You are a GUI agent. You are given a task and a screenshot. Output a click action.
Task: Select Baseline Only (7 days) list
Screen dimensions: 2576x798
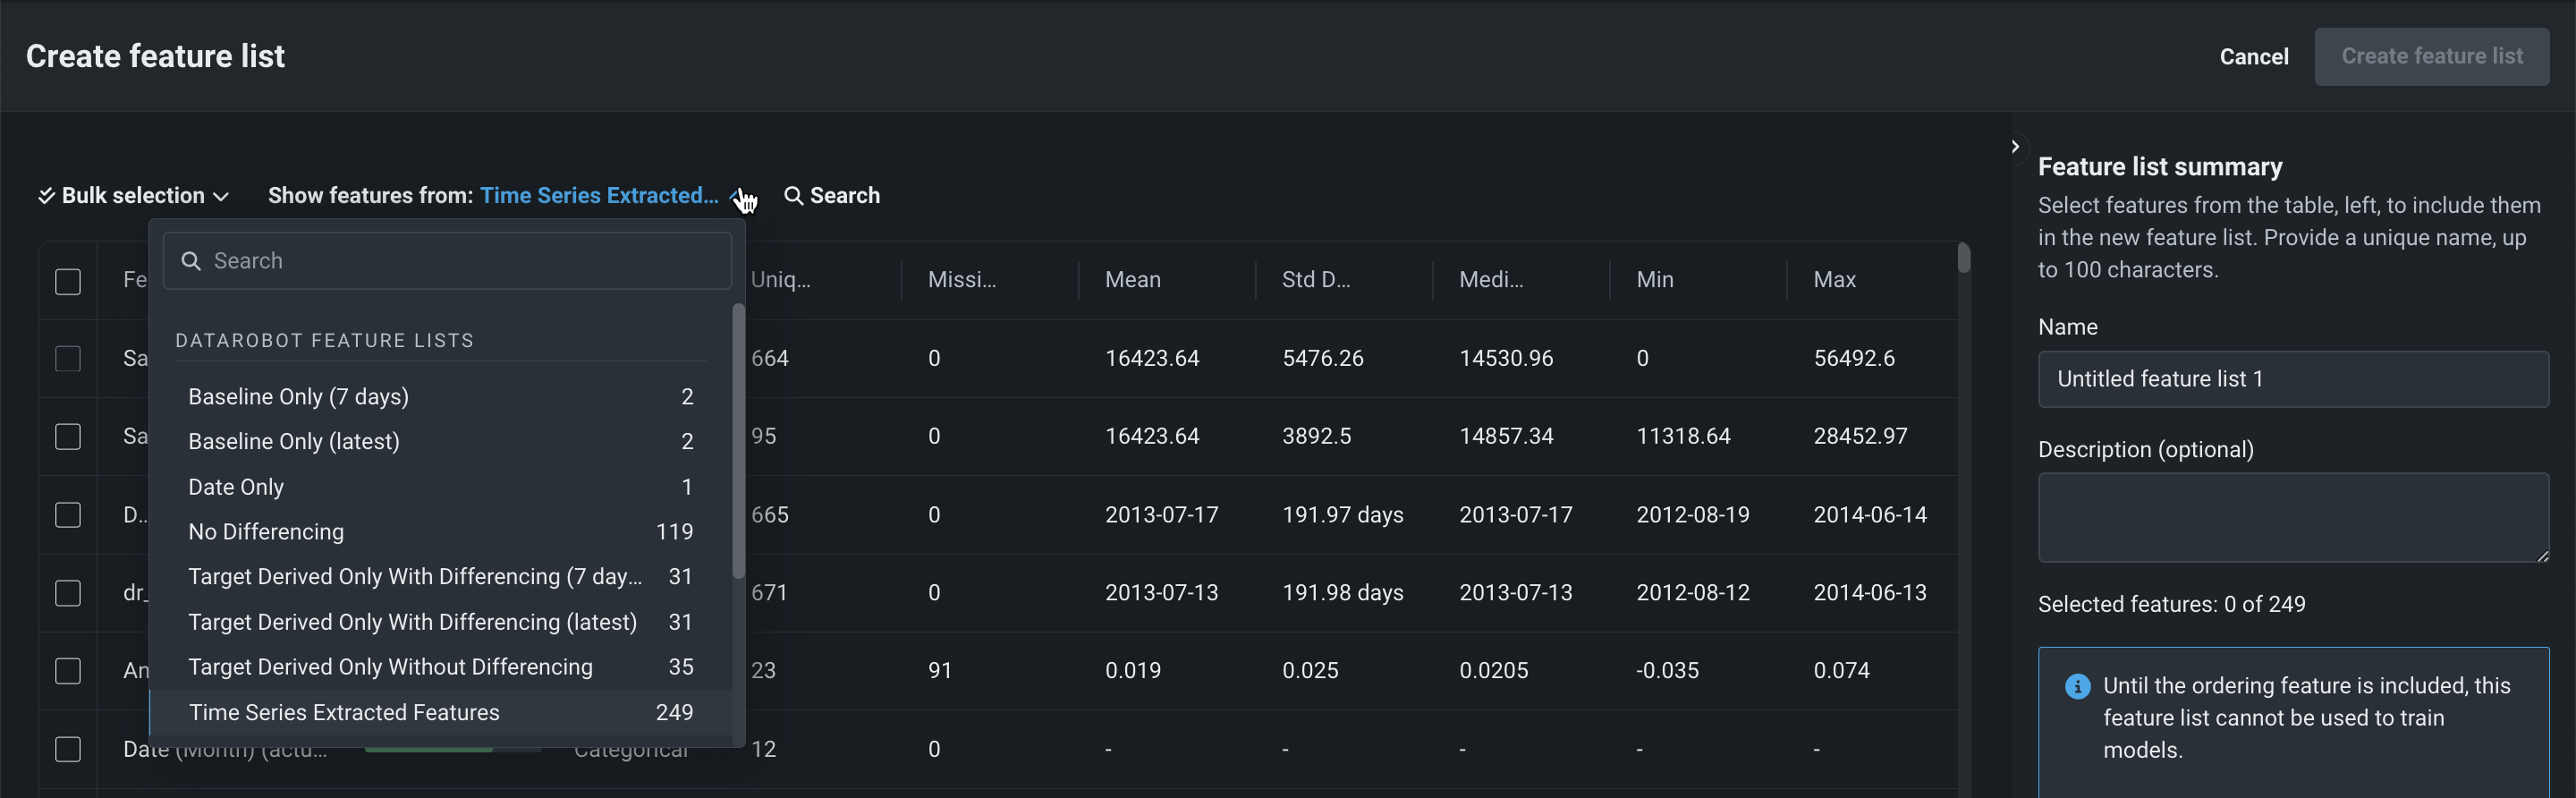298,397
